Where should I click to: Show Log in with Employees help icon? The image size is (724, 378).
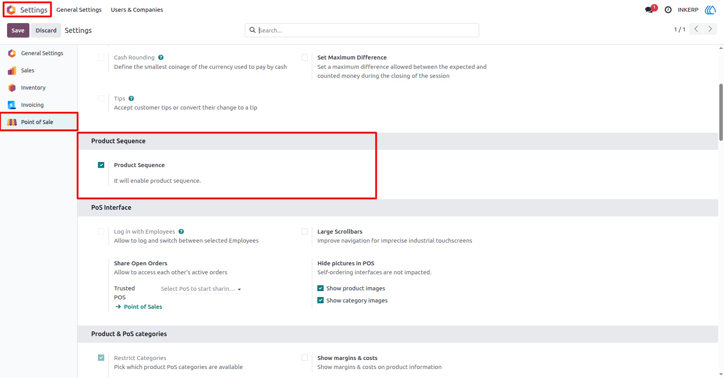tap(181, 232)
